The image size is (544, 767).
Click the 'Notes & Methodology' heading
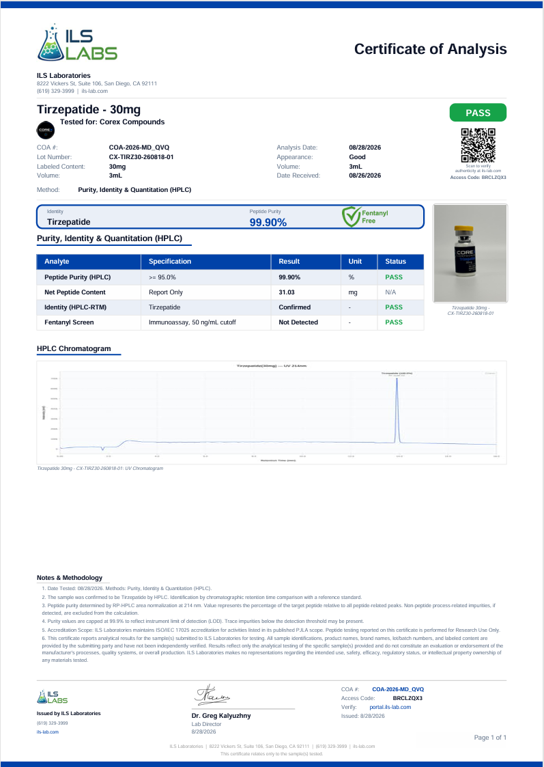70,578
